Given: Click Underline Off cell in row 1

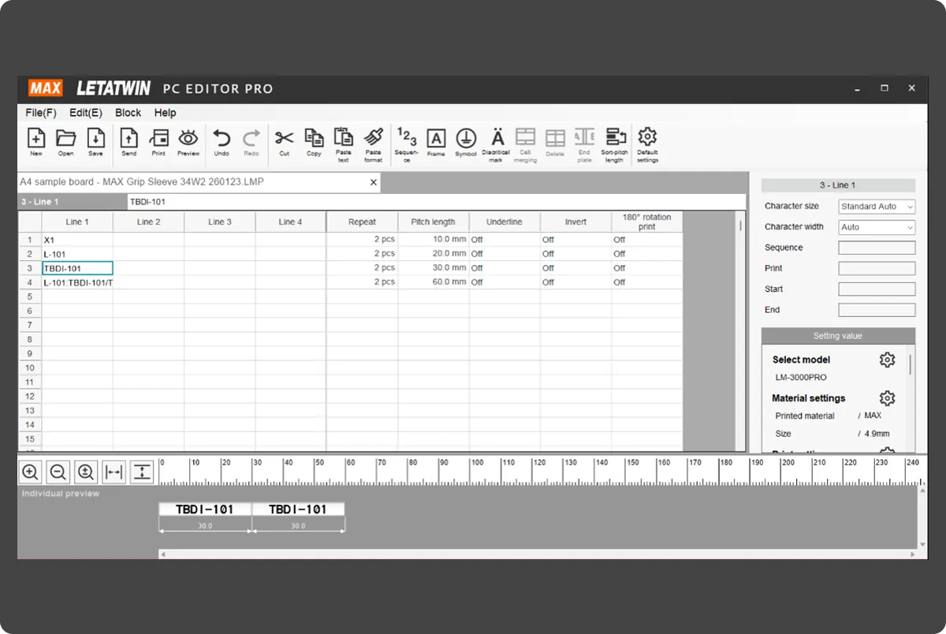Looking at the screenshot, I should click(x=505, y=240).
